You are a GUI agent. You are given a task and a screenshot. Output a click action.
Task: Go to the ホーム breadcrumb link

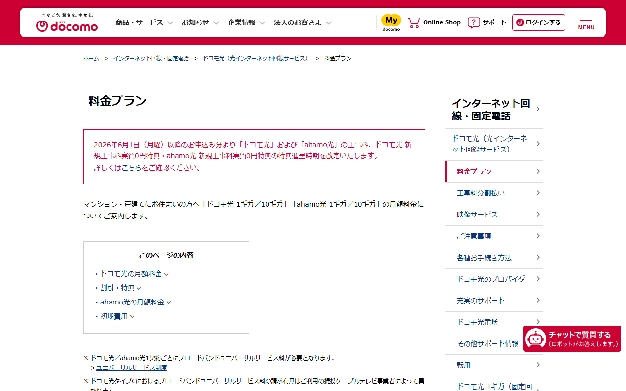pyautogui.click(x=91, y=58)
